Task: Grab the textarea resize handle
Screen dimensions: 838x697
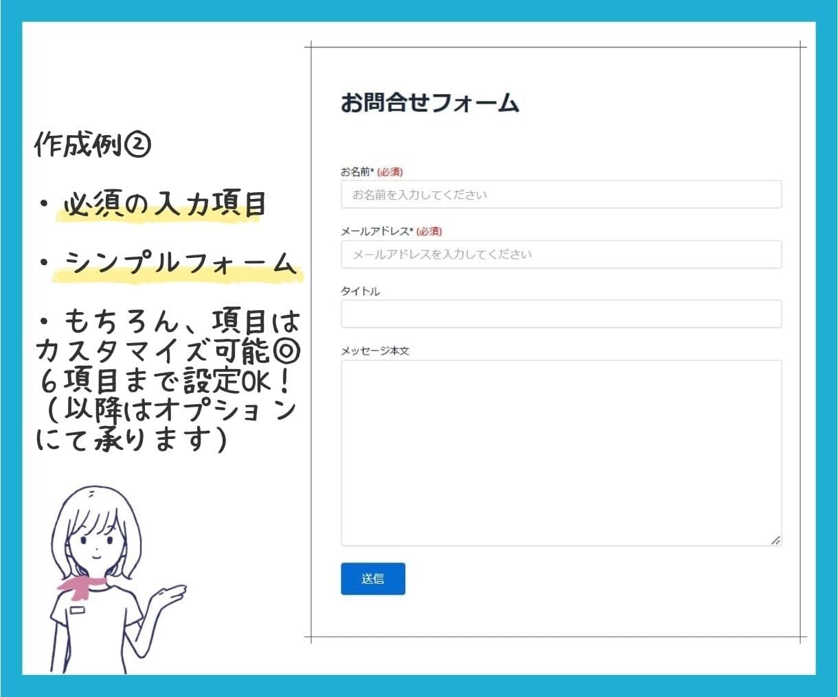Action: [x=775, y=540]
